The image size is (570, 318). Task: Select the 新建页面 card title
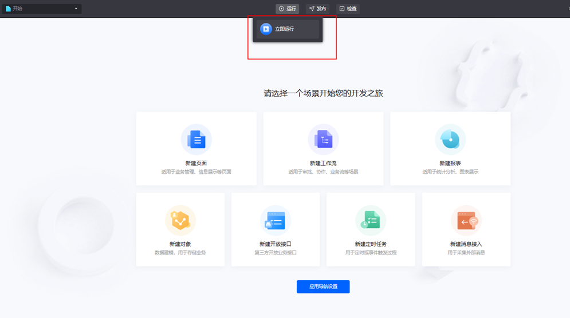tap(196, 164)
